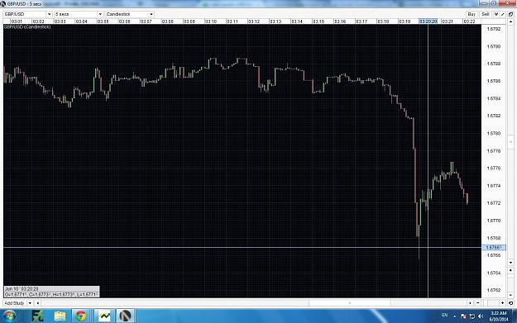
Task: Click the vertical price scale slider
Action: (510, 142)
